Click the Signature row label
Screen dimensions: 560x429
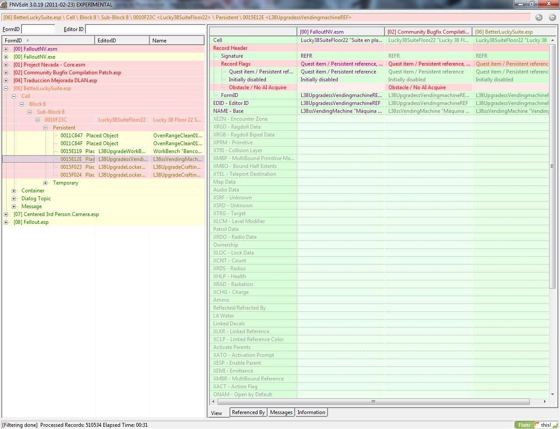coord(232,56)
